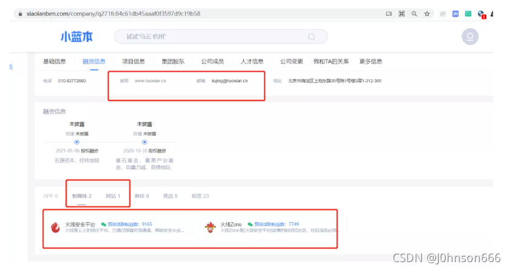This screenshot has height=270, width=510.
Task: Open the green extension icon
Action: [468, 14]
